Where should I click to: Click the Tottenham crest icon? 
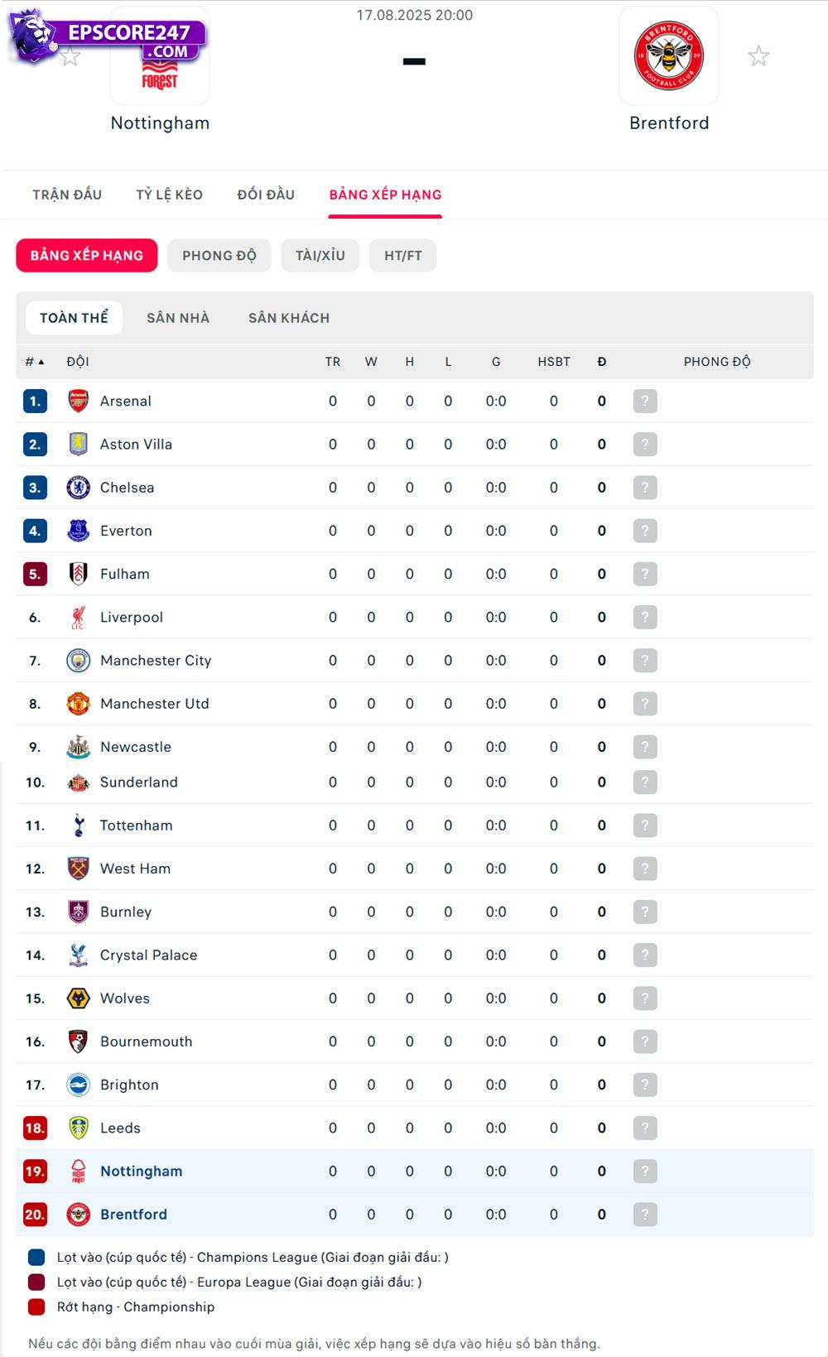[79, 825]
